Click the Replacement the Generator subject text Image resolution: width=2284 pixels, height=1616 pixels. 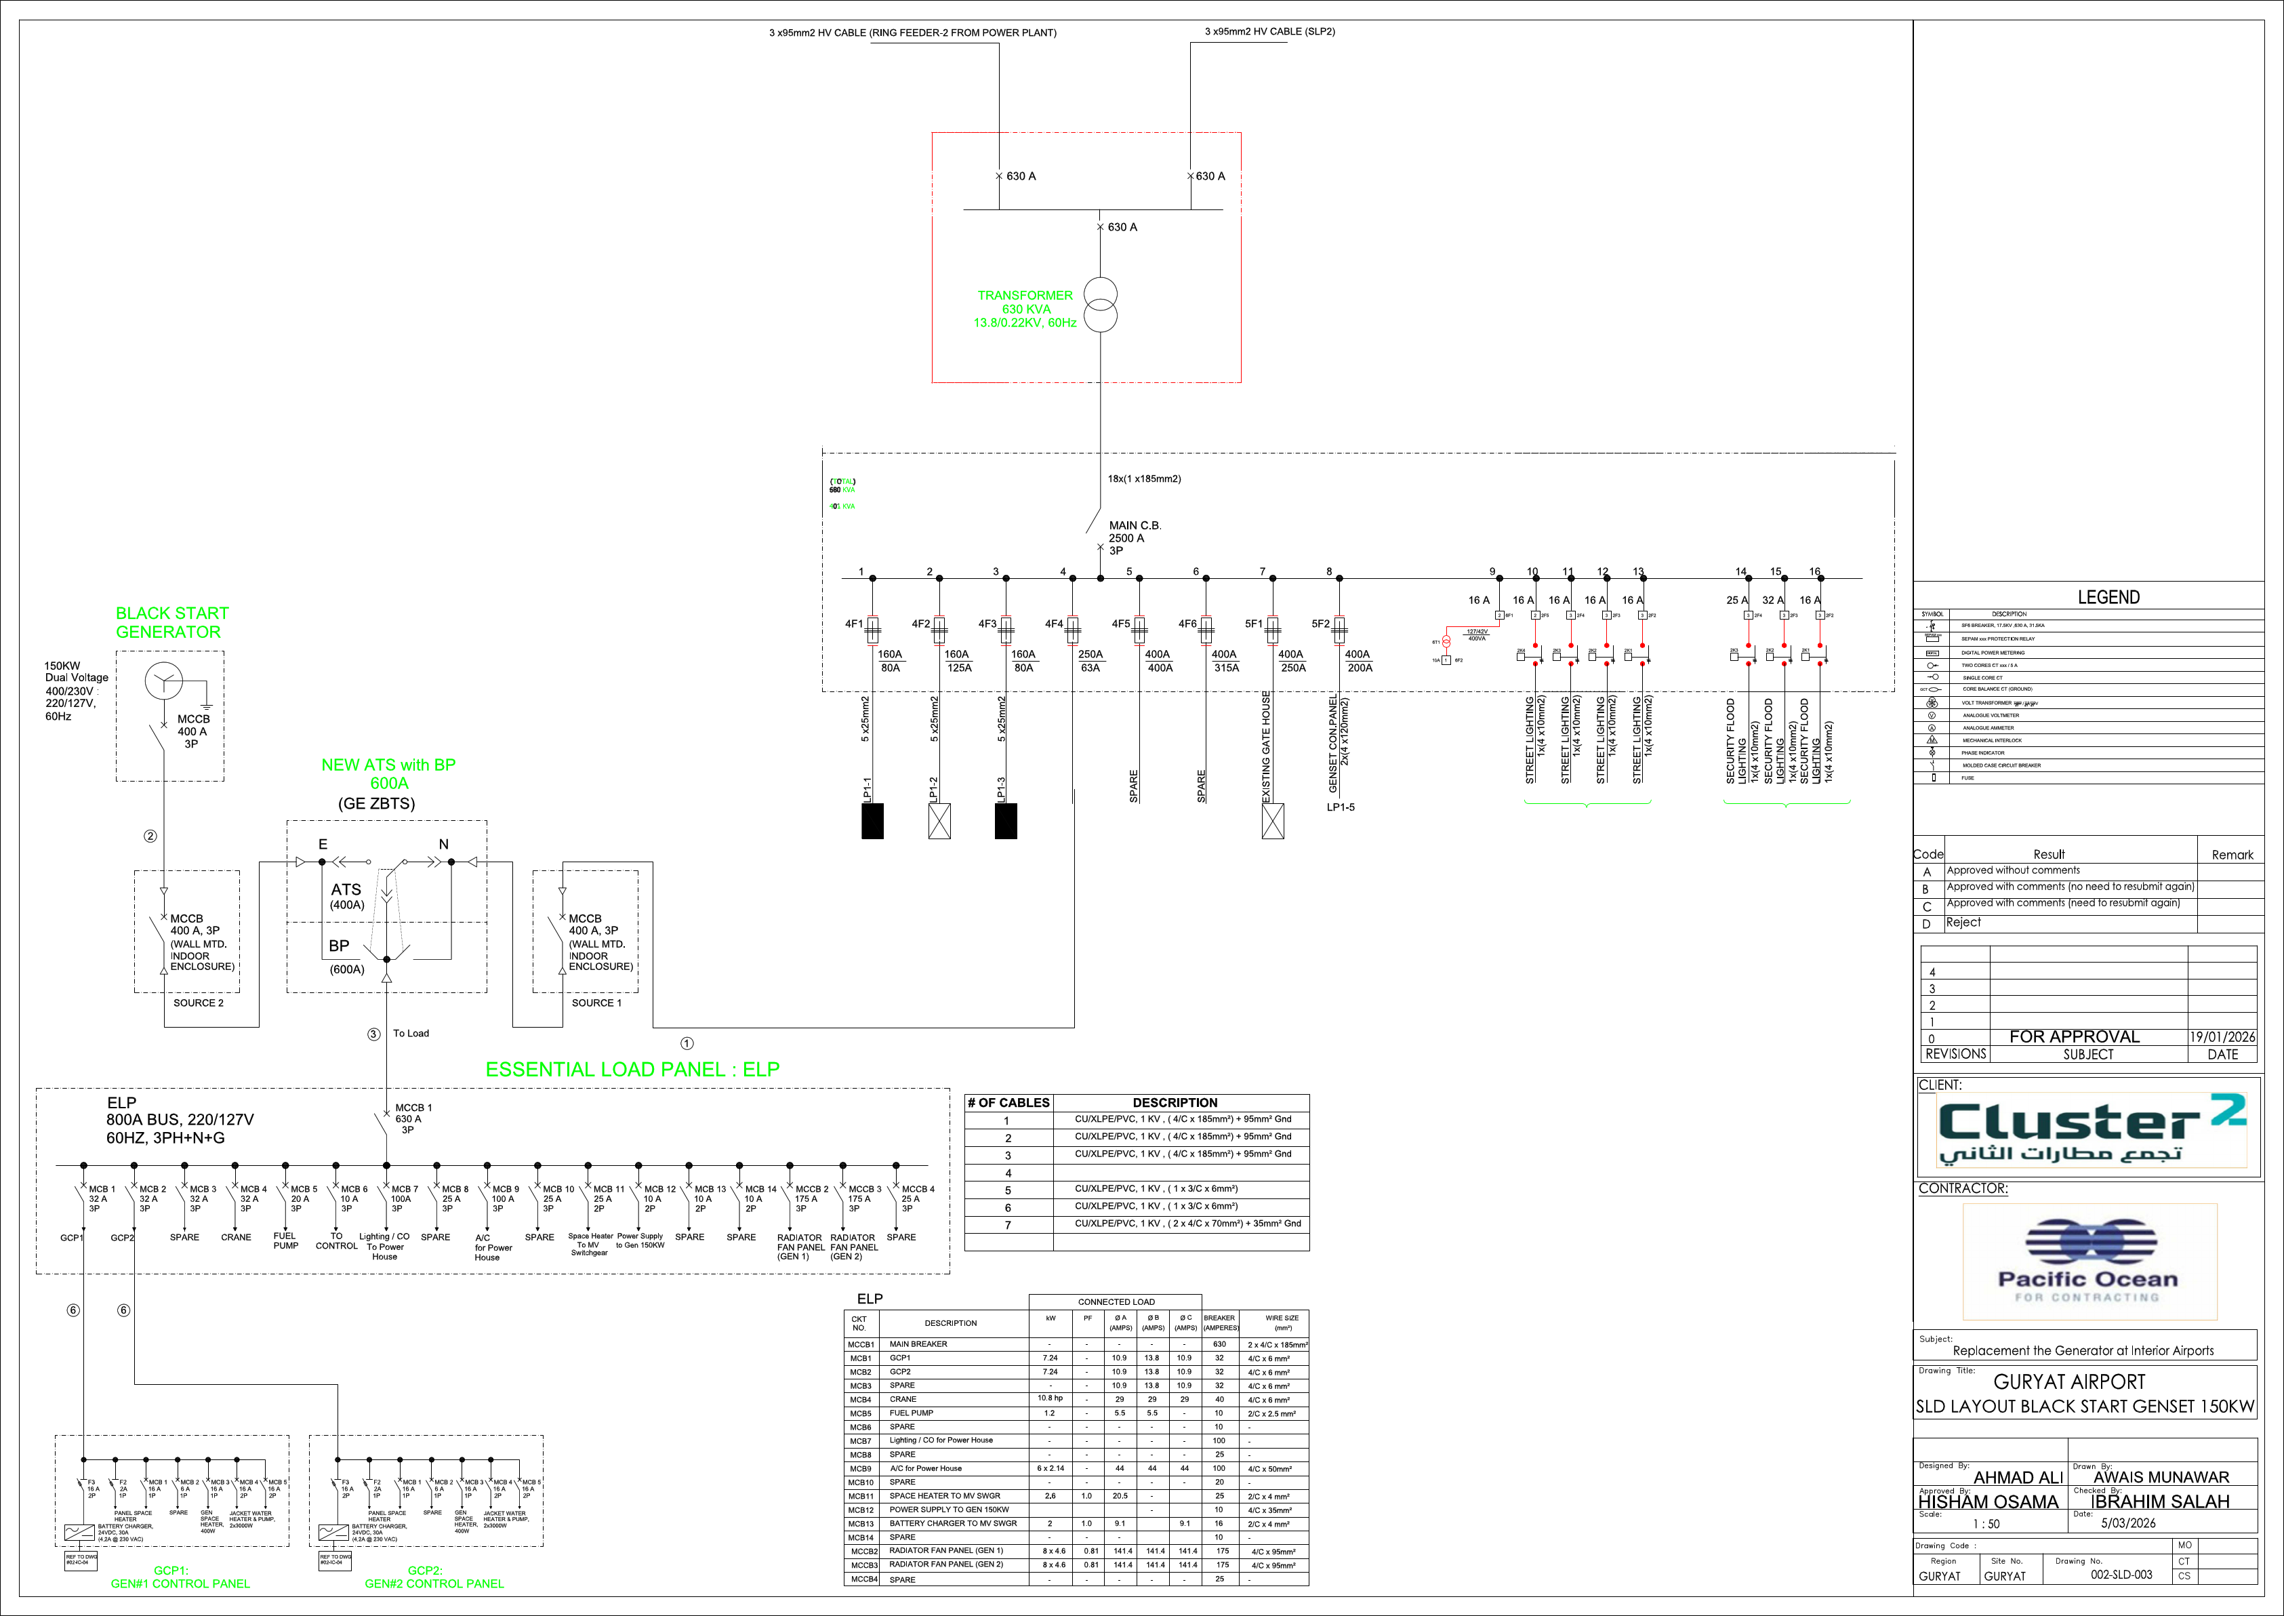tap(2083, 1350)
